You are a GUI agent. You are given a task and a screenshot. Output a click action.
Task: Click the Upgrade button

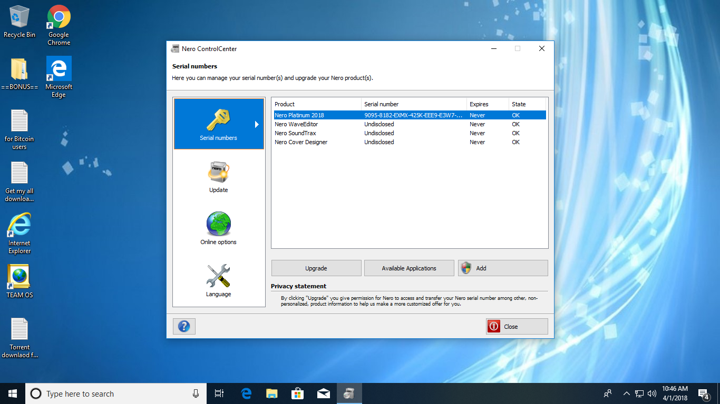click(316, 268)
